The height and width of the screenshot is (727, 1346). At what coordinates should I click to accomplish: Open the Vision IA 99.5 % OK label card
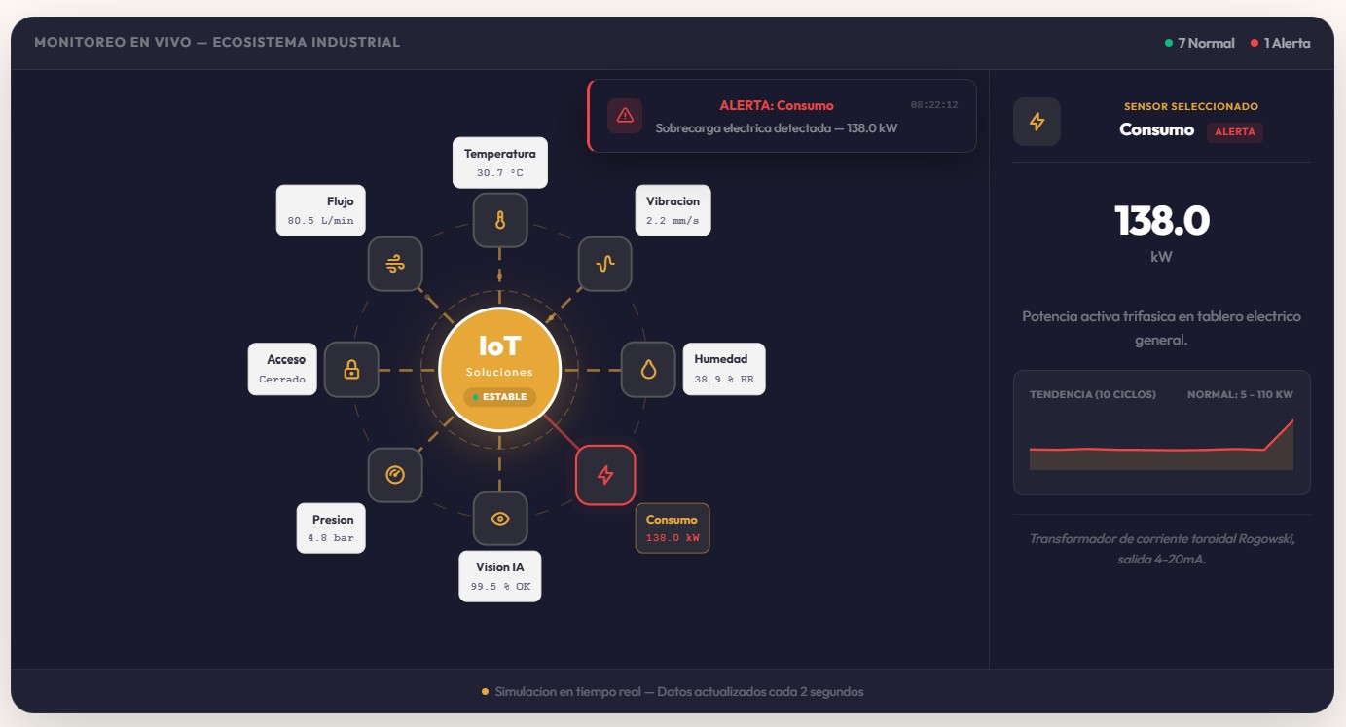[x=500, y=576]
